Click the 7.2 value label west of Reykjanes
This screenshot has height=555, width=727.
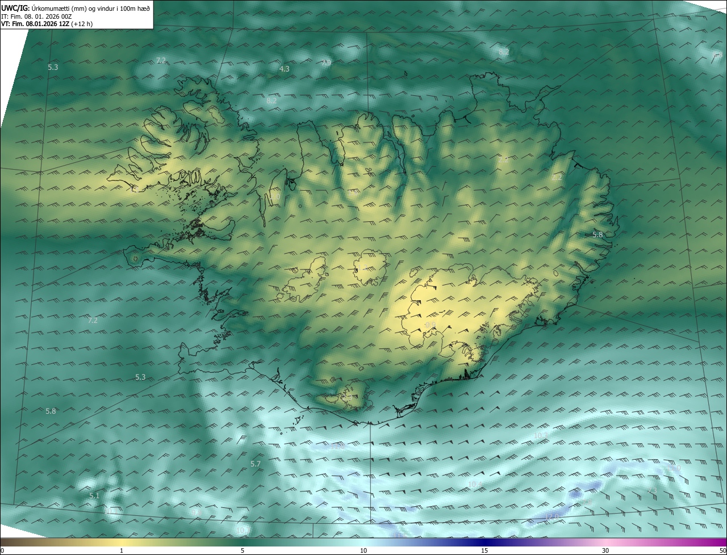(93, 320)
